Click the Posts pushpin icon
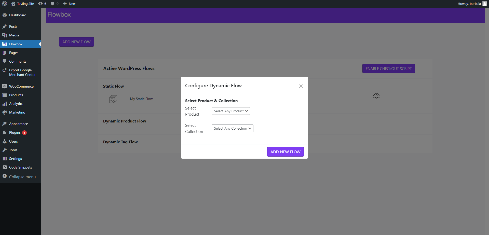 [x=5, y=26]
